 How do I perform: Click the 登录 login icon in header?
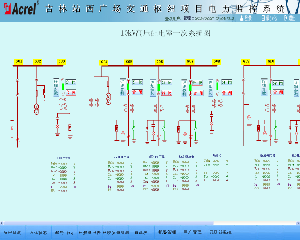[x=246, y=18]
